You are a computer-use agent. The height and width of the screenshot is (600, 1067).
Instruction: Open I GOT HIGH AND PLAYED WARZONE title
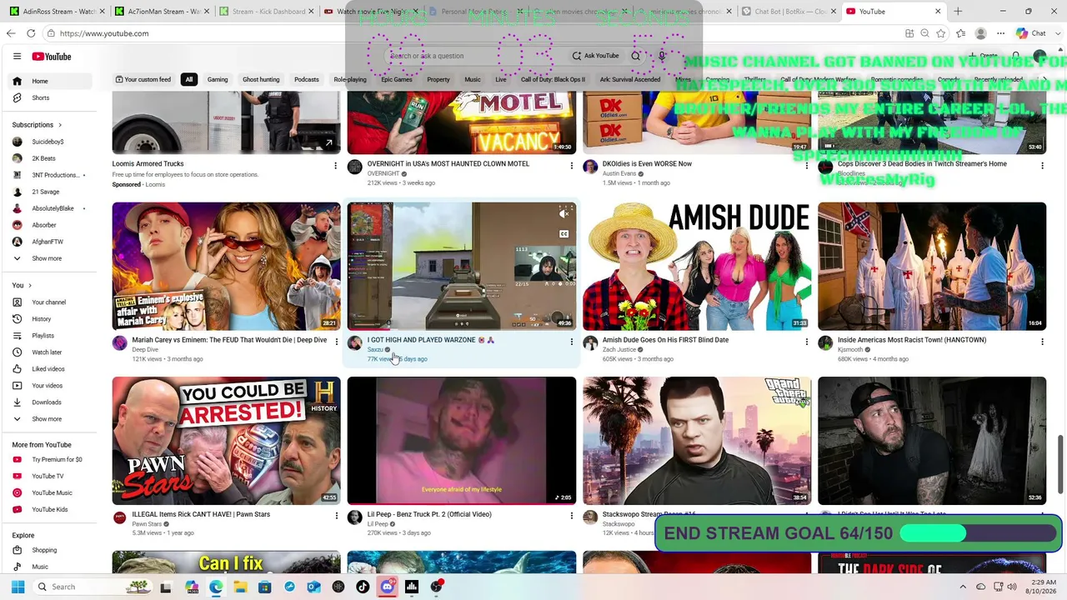pos(431,340)
